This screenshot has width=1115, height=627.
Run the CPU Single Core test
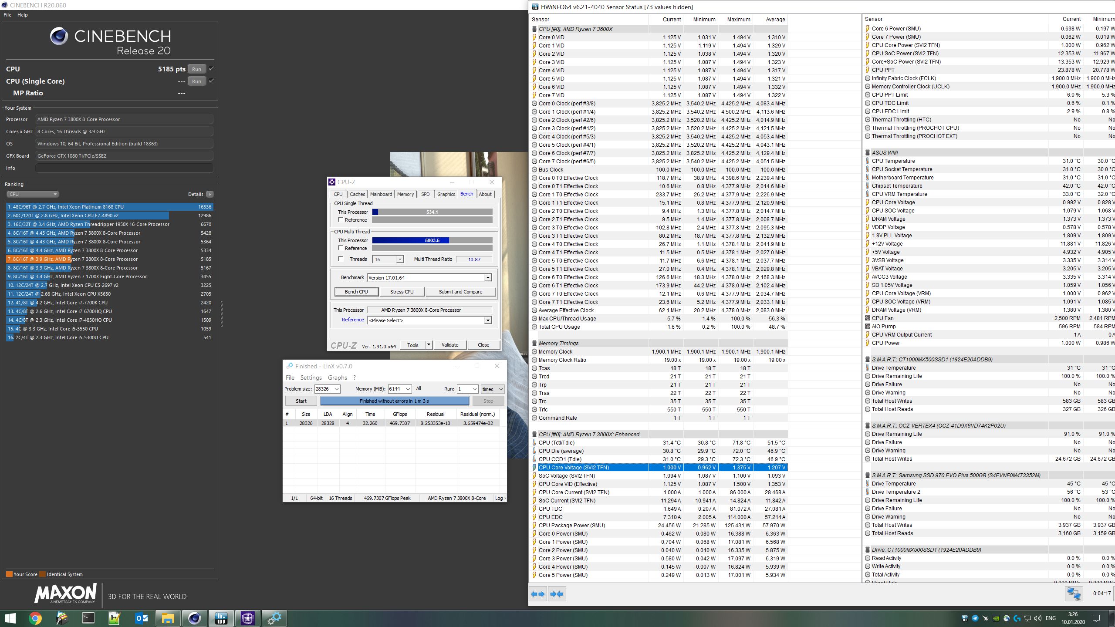click(196, 81)
